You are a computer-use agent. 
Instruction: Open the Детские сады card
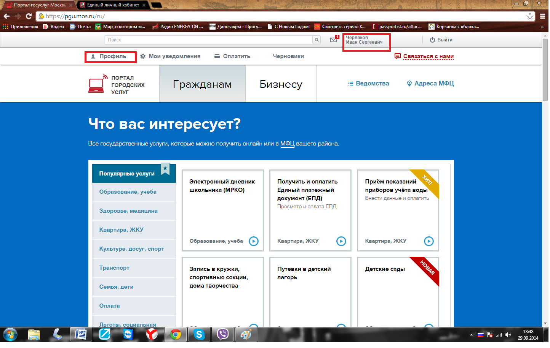(x=398, y=292)
